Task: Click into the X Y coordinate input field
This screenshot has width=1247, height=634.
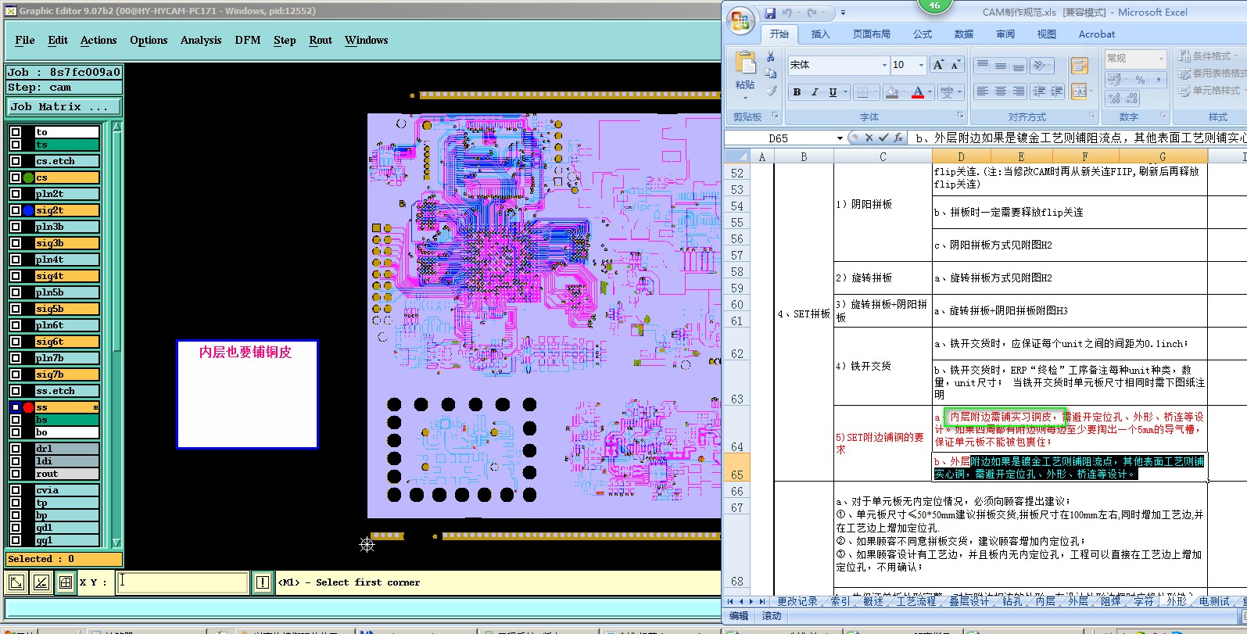Action: [182, 582]
